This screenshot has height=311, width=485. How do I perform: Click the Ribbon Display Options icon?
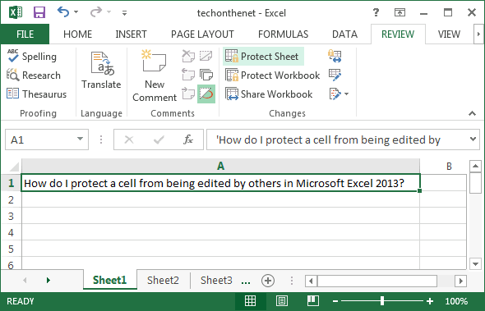tap(400, 12)
